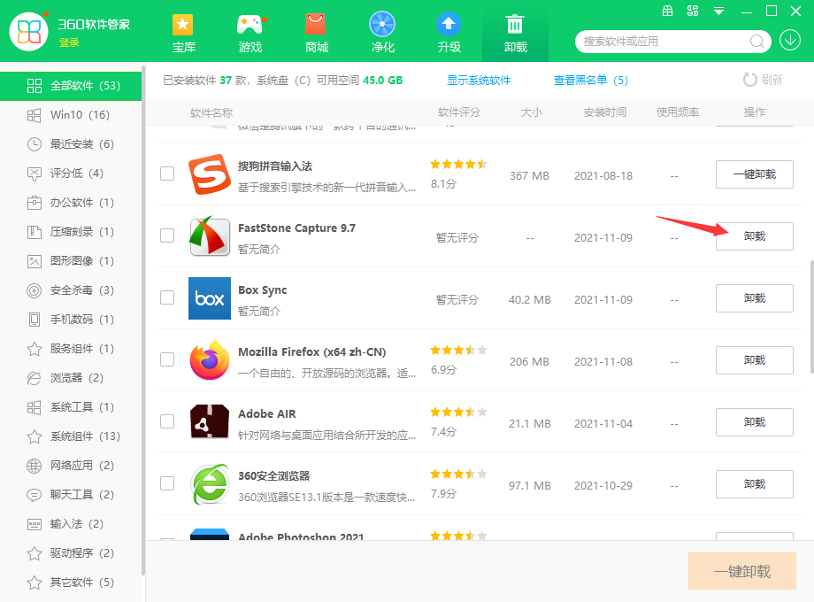Open 聊天工具 (2) category

tap(71, 495)
